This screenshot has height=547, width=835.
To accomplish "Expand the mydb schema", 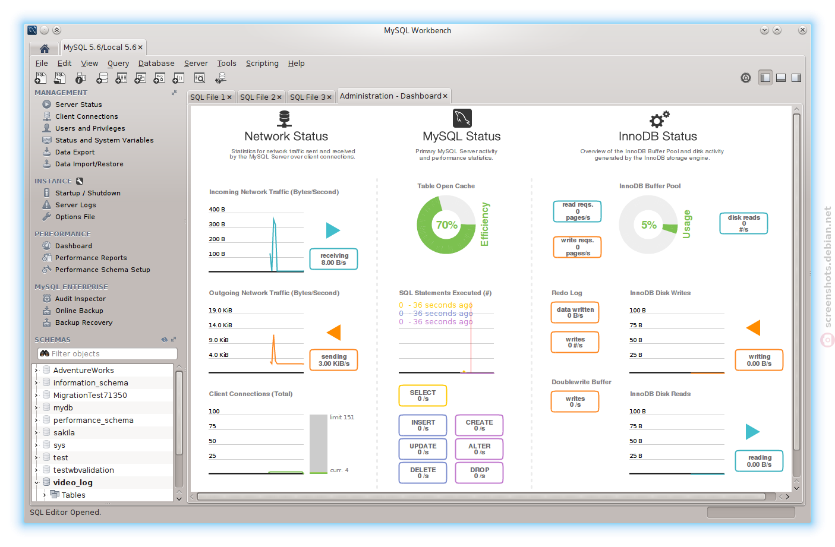I will coord(36,407).
